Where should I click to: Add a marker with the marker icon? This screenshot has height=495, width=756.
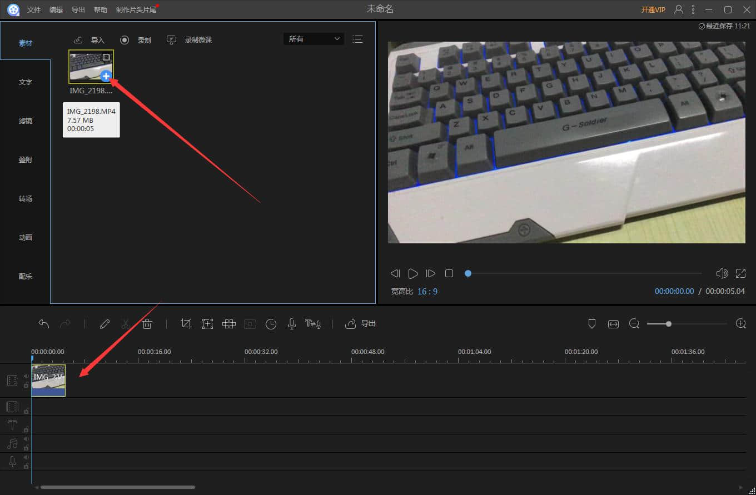[x=592, y=324]
